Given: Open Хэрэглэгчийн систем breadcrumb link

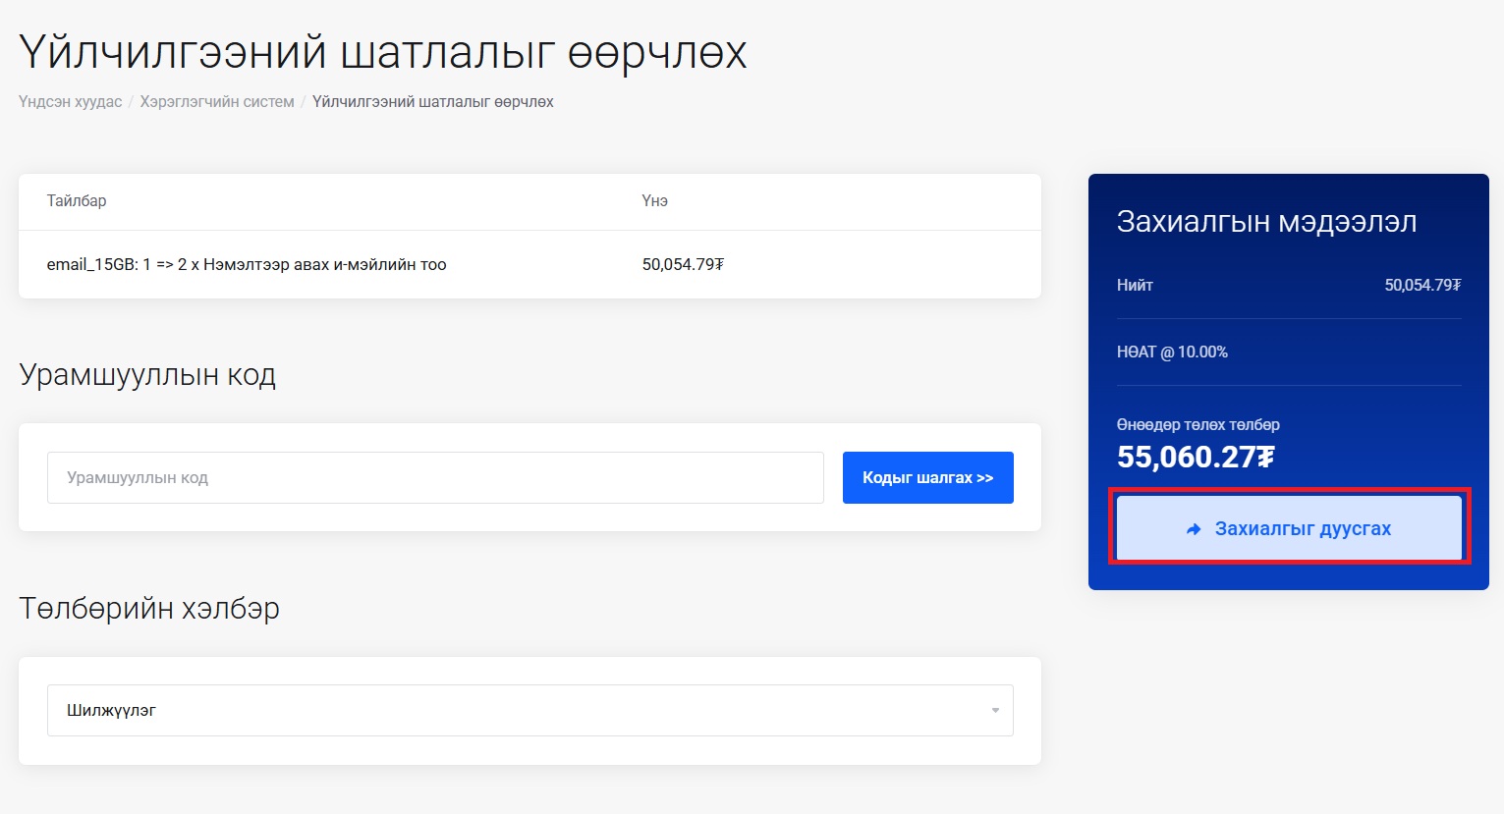Looking at the screenshot, I should (x=217, y=102).
